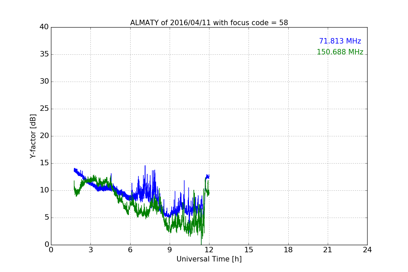The width and height of the screenshot is (408, 272).
Task: Click x-axis tick label 24
Action: click(367, 250)
